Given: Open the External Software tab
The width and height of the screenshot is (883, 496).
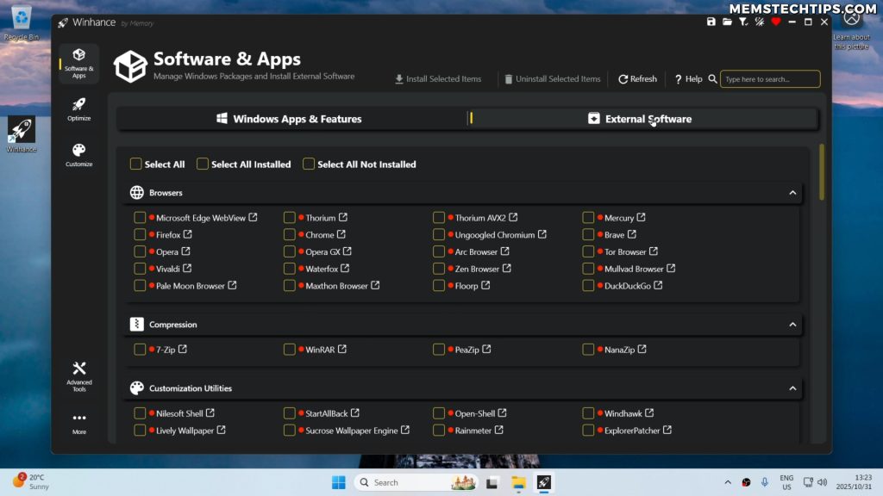Looking at the screenshot, I should coord(641,118).
